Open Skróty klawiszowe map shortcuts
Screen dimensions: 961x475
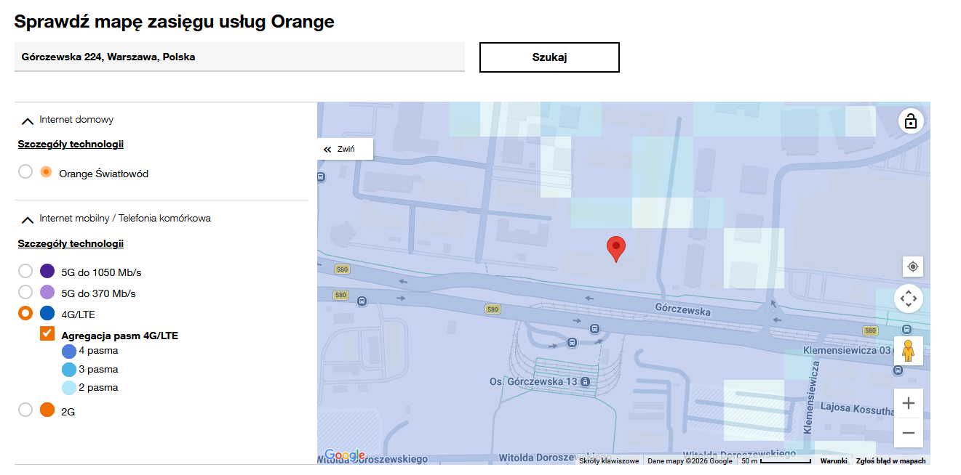click(609, 460)
